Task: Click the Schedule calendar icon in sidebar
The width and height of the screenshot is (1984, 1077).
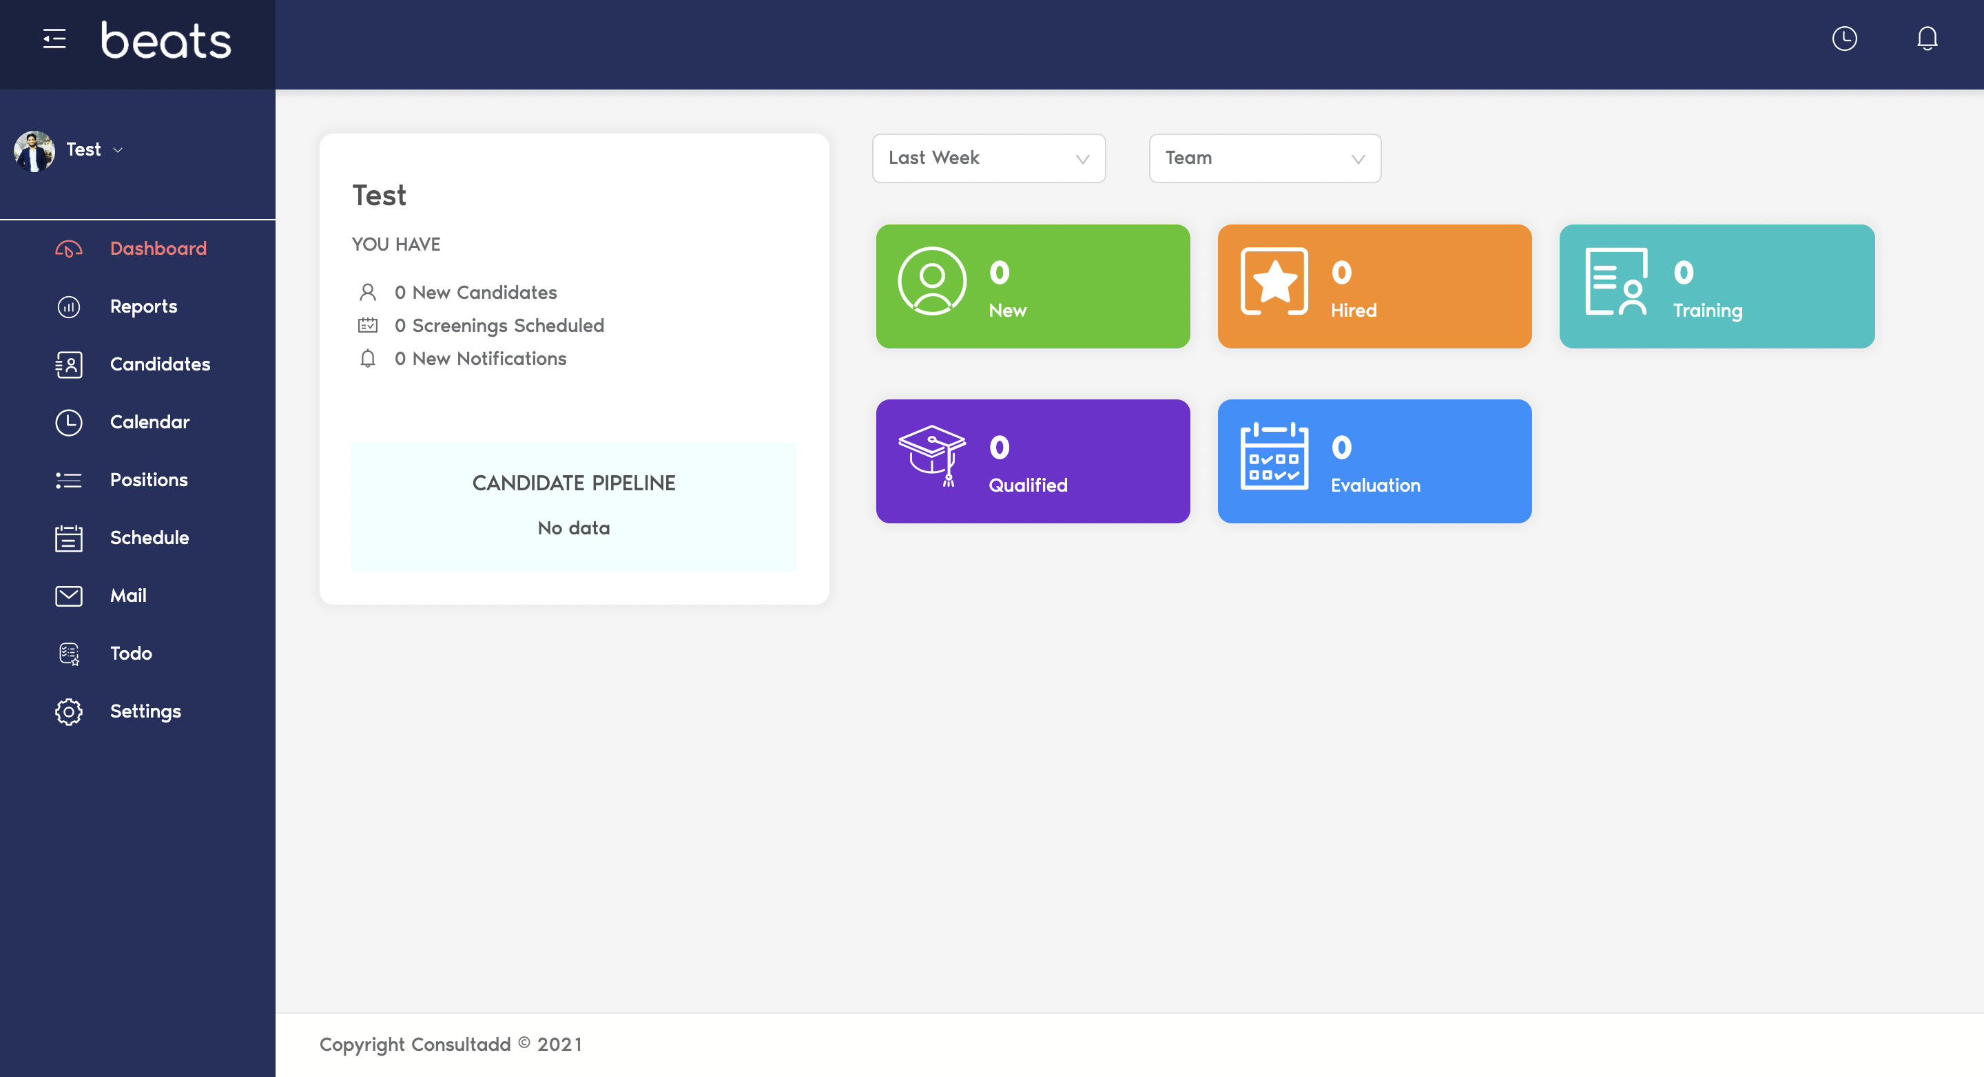Action: pos(69,539)
